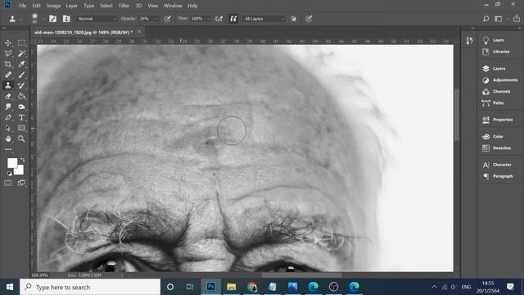The width and height of the screenshot is (524, 295).
Task: Open the Opacity slider dropdown arrow
Action: 156,19
